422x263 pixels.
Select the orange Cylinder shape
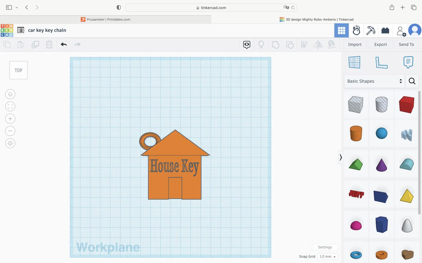click(x=356, y=133)
